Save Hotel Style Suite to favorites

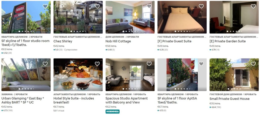pos(97,64)
